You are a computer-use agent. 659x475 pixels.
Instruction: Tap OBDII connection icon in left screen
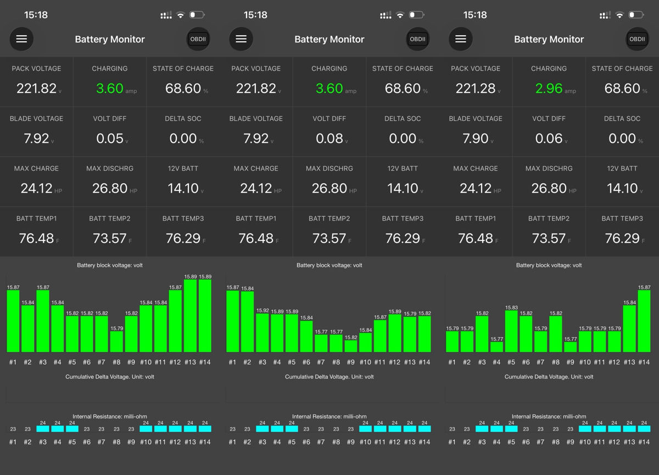198,39
